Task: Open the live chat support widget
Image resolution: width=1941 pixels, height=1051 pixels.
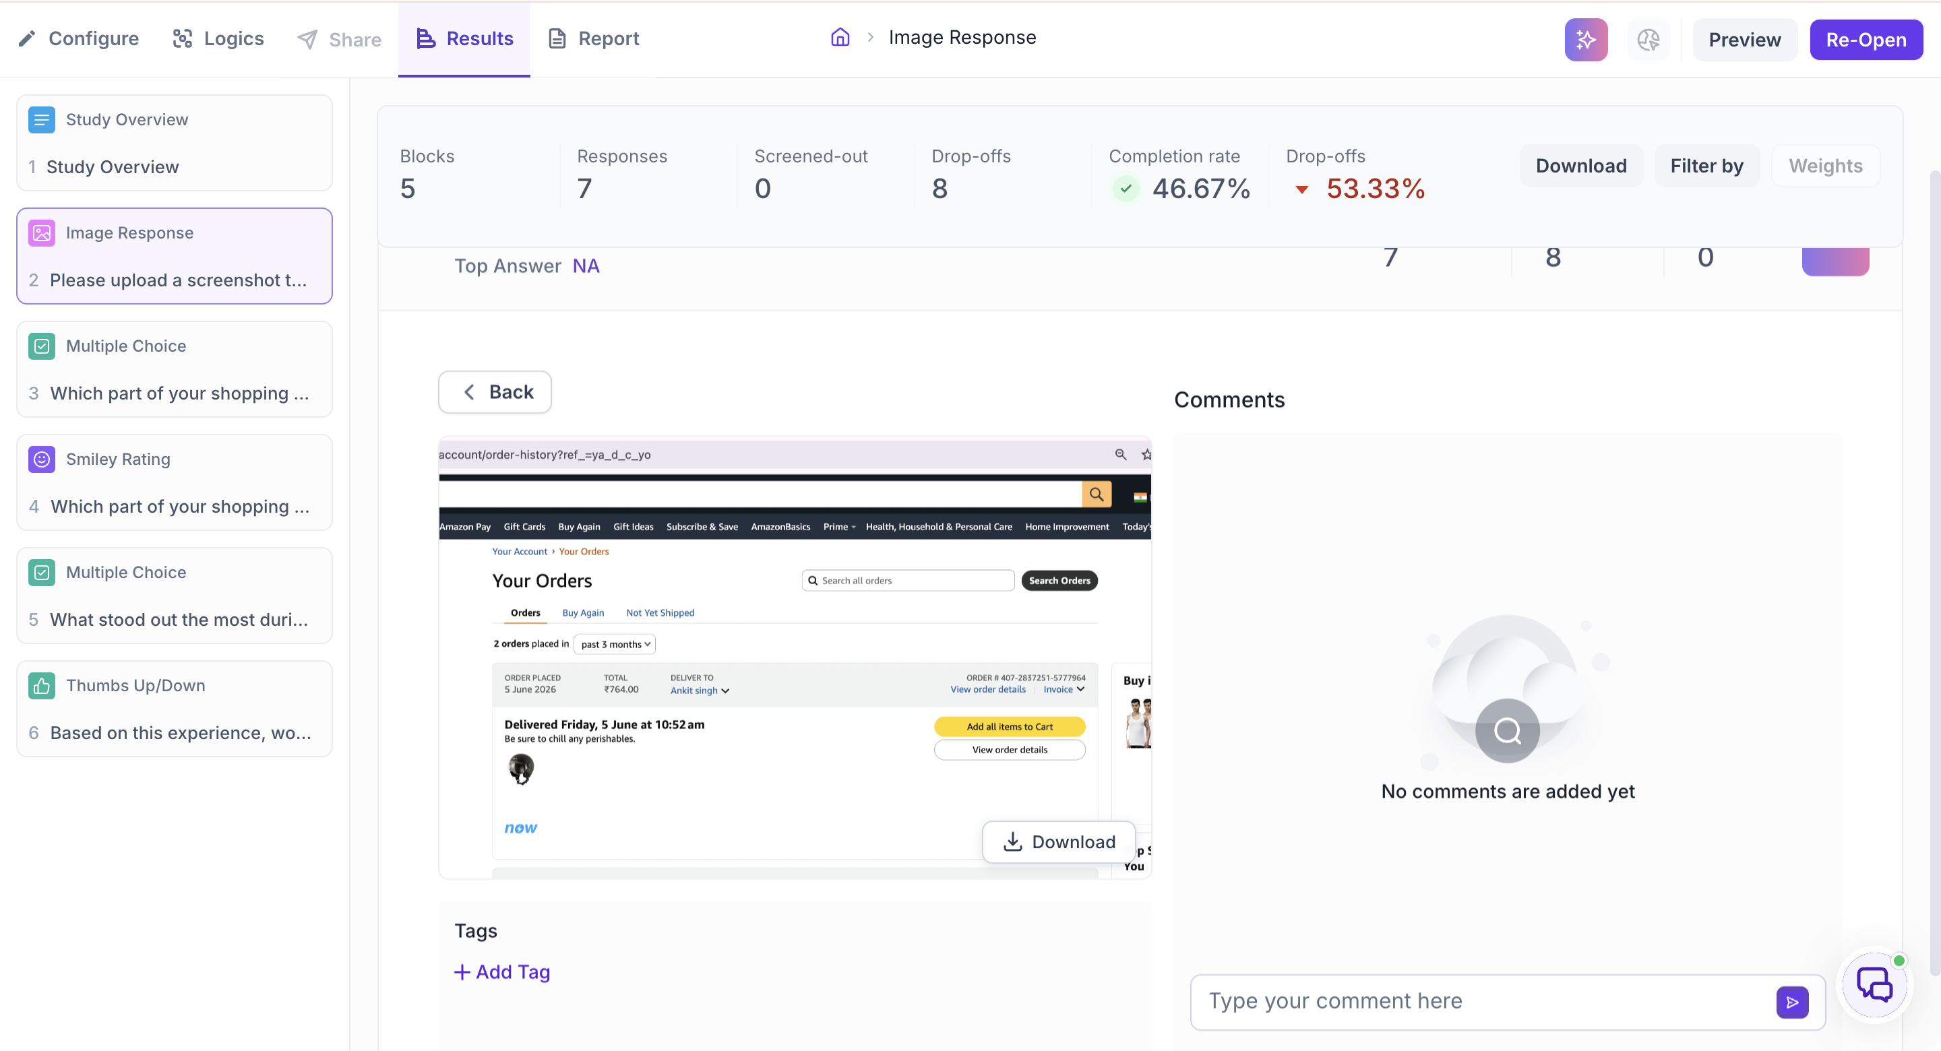Action: pyautogui.click(x=1874, y=985)
